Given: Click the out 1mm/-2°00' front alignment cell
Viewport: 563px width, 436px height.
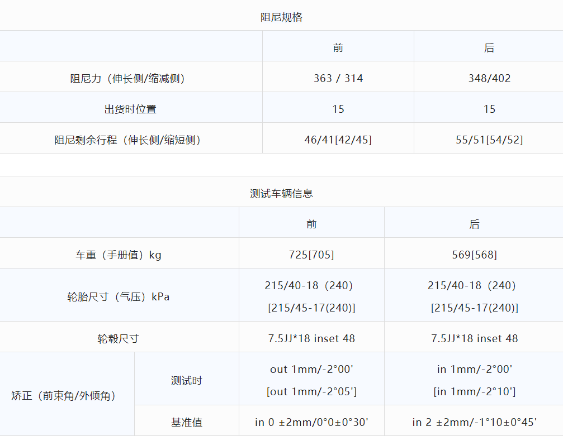Looking at the screenshot, I should pos(311,370).
